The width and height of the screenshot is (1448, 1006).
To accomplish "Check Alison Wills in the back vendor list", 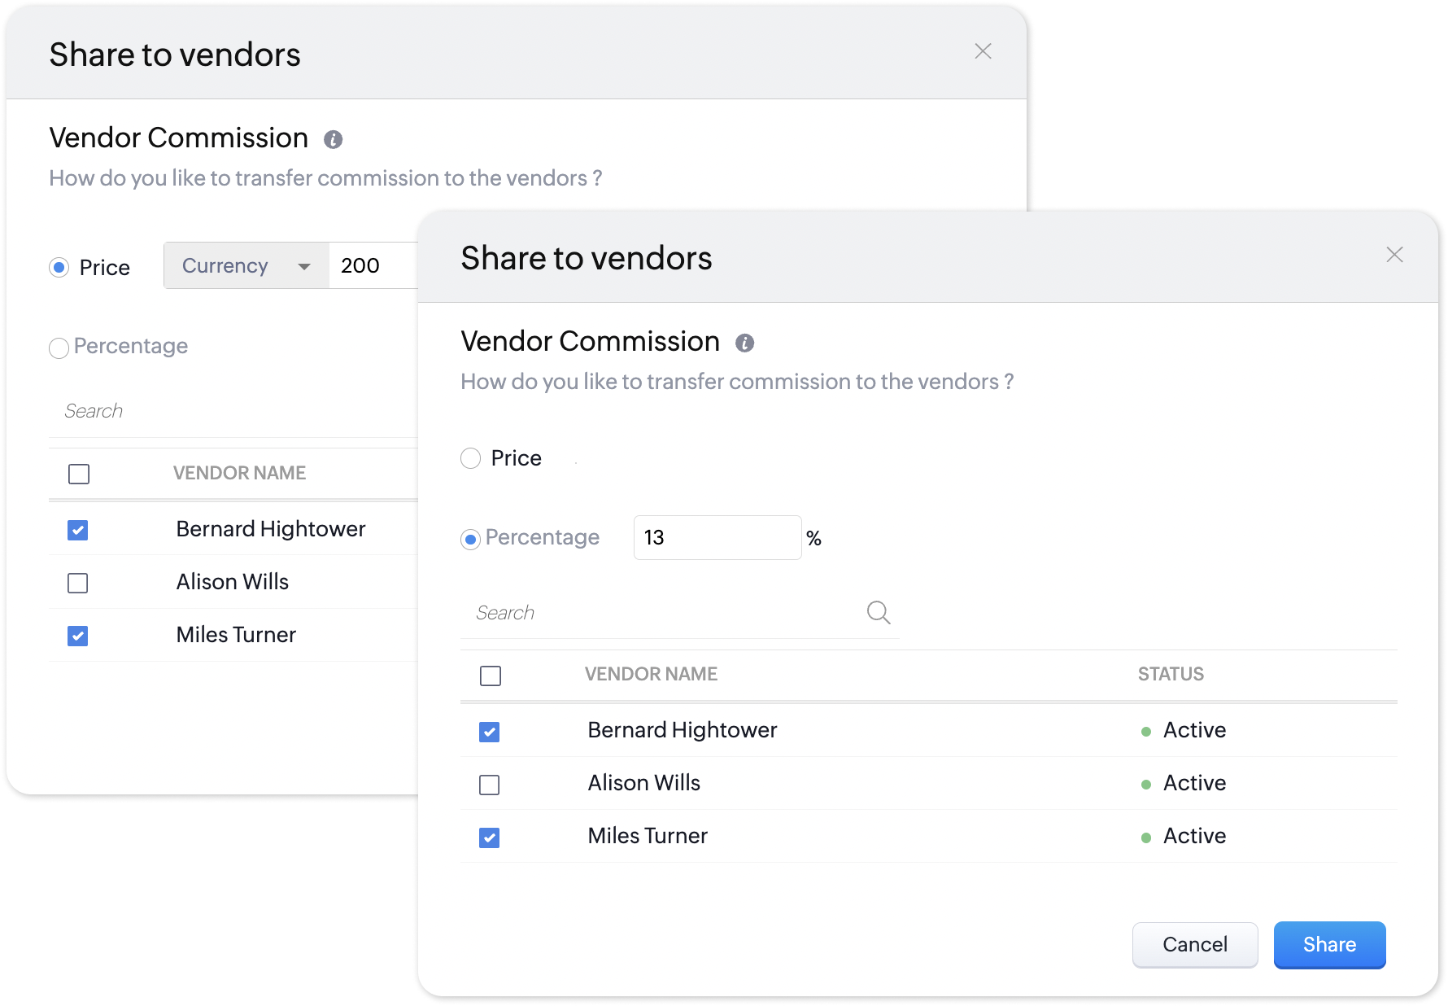I will coord(78,583).
